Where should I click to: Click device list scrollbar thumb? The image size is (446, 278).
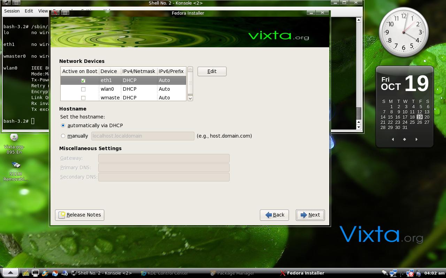[x=190, y=83]
